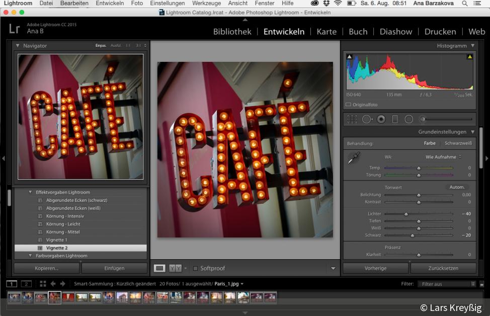Viewport: 490px width, 316px height.
Task: Enable the Softproof checkbox
Action: (x=196, y=268)
